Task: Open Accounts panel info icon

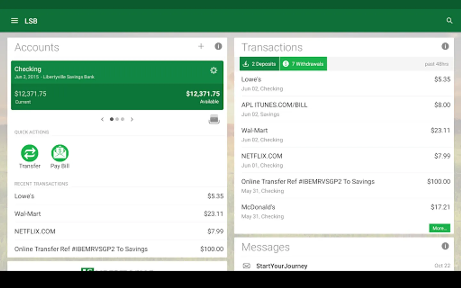Action: (x=218, y=46)
